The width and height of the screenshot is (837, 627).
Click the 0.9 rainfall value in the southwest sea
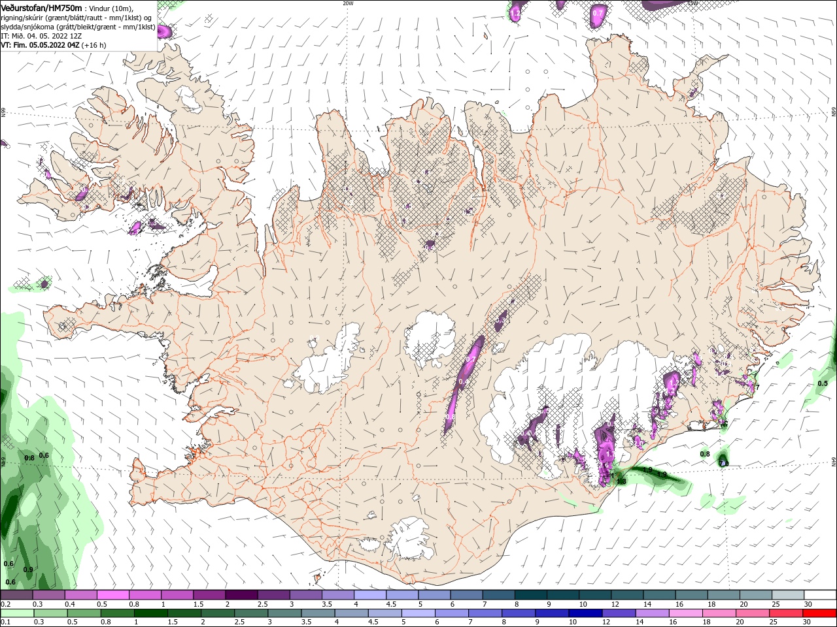click(x=28, y=570)
